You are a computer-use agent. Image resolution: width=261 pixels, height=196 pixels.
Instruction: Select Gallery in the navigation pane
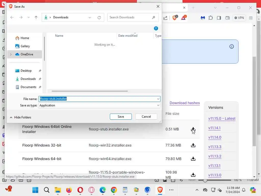click(x=25, y=46)
